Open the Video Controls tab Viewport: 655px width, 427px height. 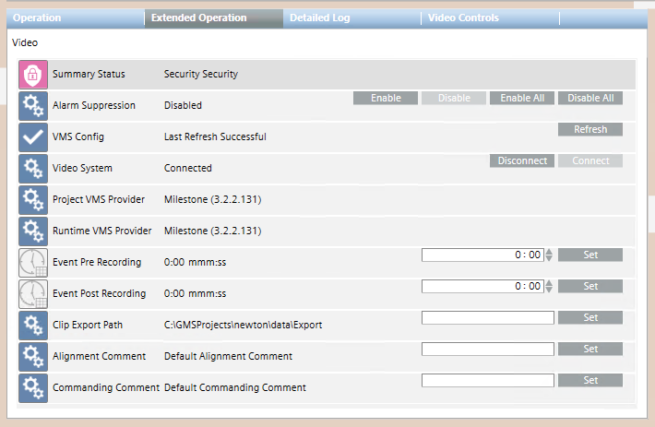(463, 18)
